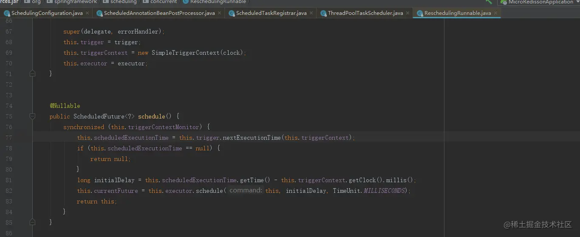Viewport: 580px width, 237px height.
Task: Click 'super(delegate, errorHandler);' on line 67
Action: pos(114,31)
